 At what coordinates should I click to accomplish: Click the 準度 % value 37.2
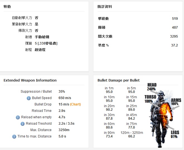coord(175,45)
